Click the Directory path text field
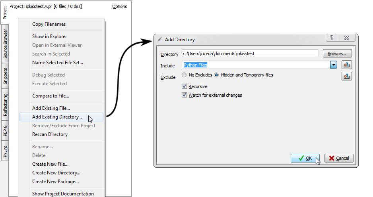373x197 pixels. tap(250, 53)
